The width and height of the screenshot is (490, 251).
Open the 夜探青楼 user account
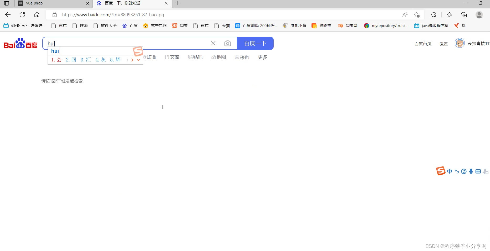478,43
